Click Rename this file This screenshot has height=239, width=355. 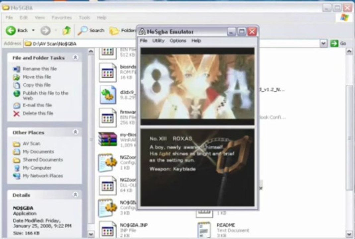coord(40,69)
